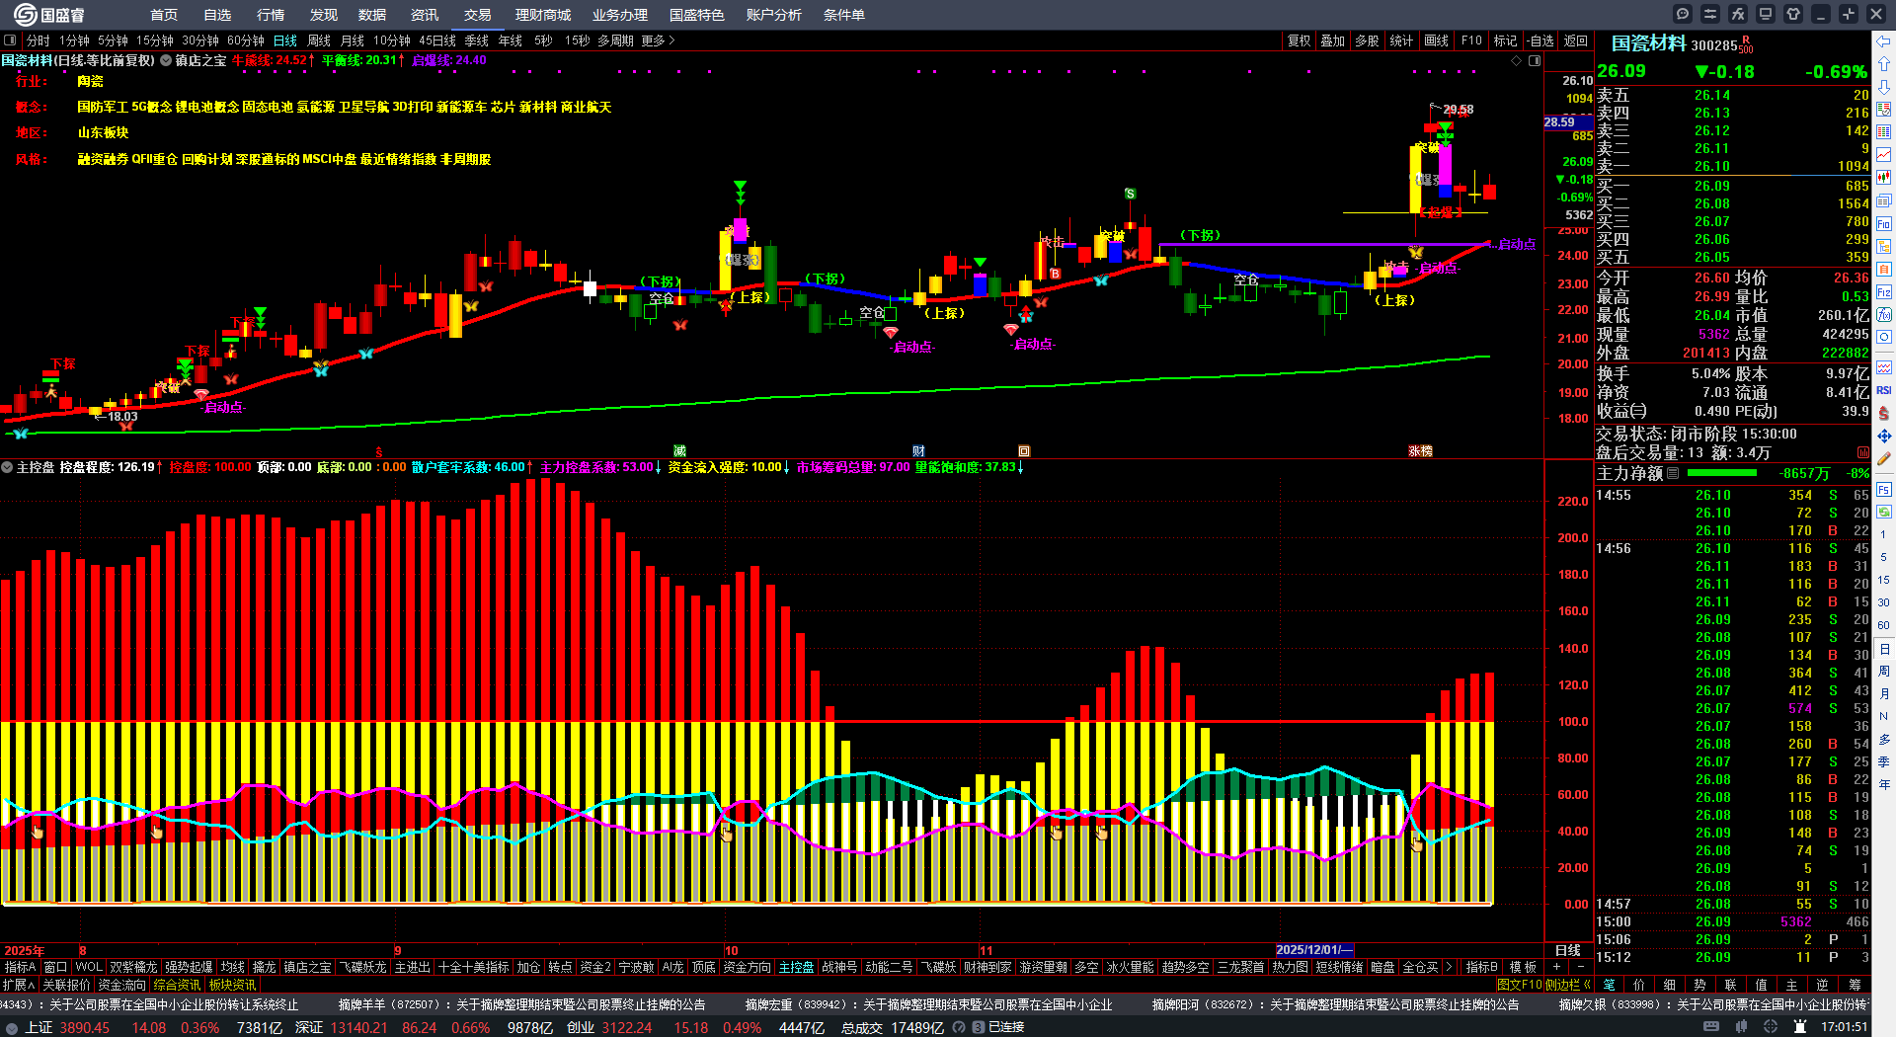Image resolution: width=1896 pixels, height=1037 pixels.
Task: Open the message chat icon in title bar
Action: 1683,14
